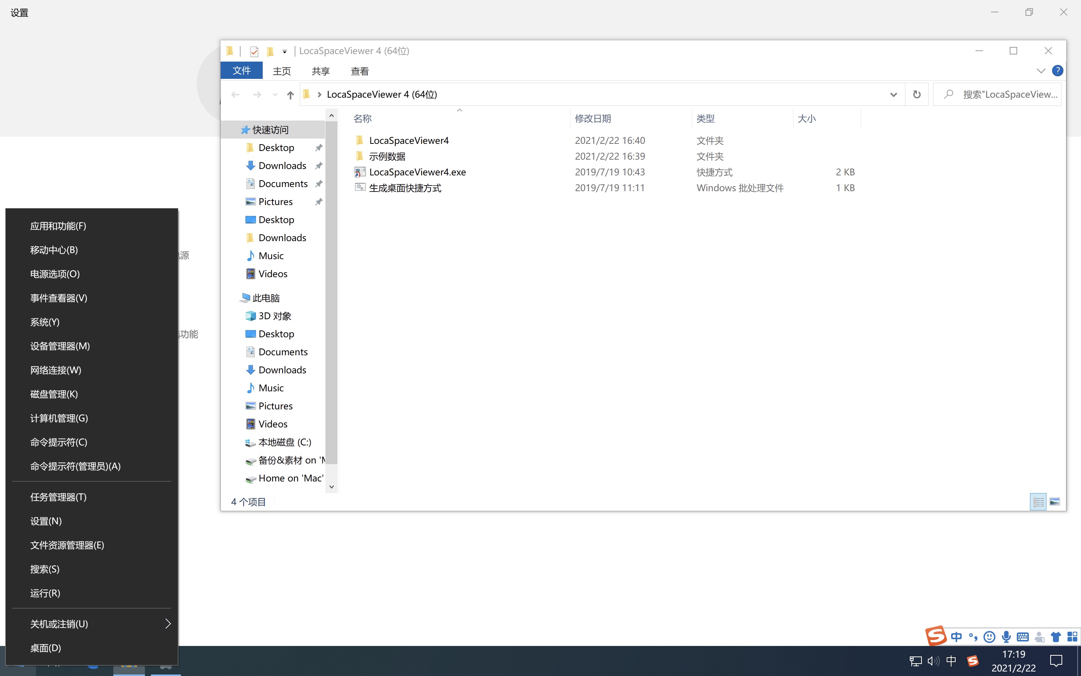Image resolution: width=1081 pixels, height=676 pixels.
Task: Change Sogou skin via shirt icon
Action: click(x=1056, y=636)
